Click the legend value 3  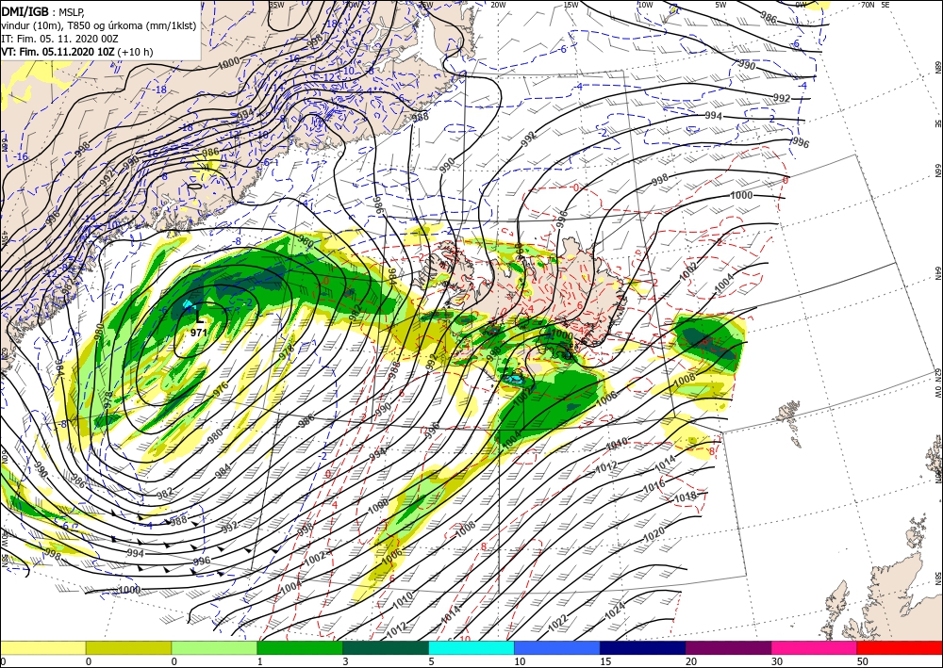pos(346,661)
